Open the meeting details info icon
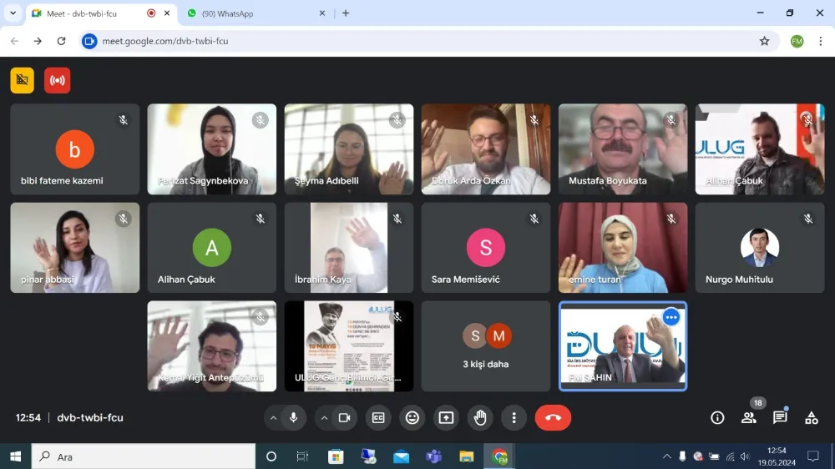This screenshot has height=469, width=835. coord(717,418)
